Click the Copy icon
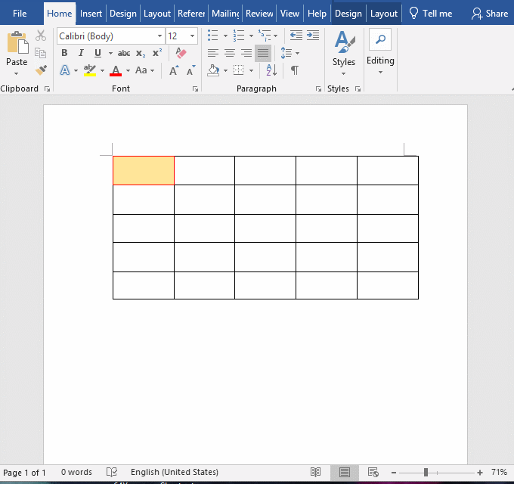The width and height of the screenshot is (514, 484). coord(41,52)
